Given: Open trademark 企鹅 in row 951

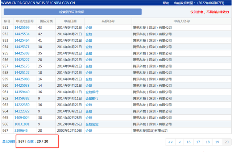Looking at the screenshot, I should coord(89,28).
